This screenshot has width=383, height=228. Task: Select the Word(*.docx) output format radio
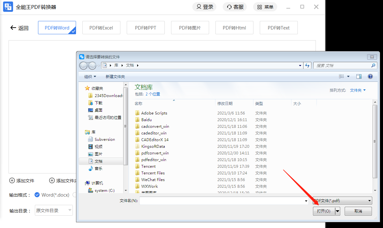coord(37,195)
